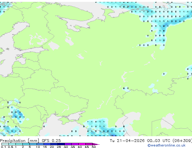
Task: Pick the 20–25 mm dark blue swatch
Action: (54, 144)
